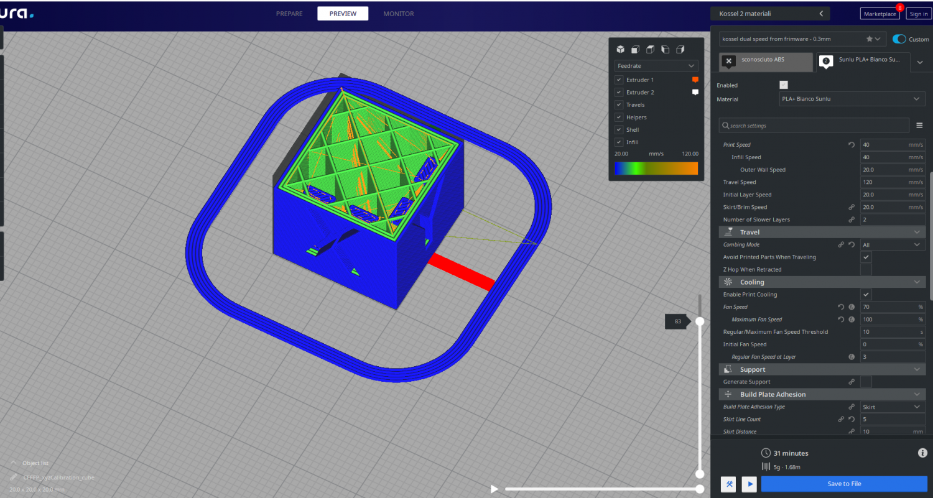Viewport: 933px width, 498px height.
Task: Open the Marketplace
Action: pos(880,14)
